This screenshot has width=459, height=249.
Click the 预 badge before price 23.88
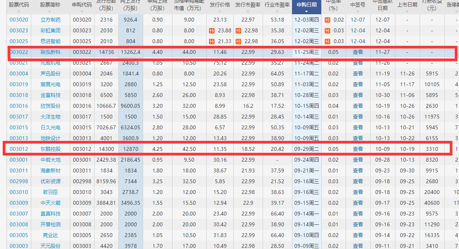211,31
